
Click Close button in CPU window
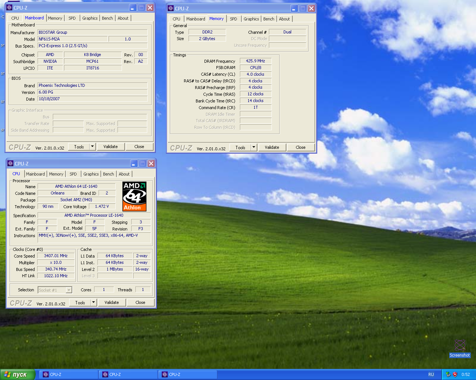[x=140, y=302]
